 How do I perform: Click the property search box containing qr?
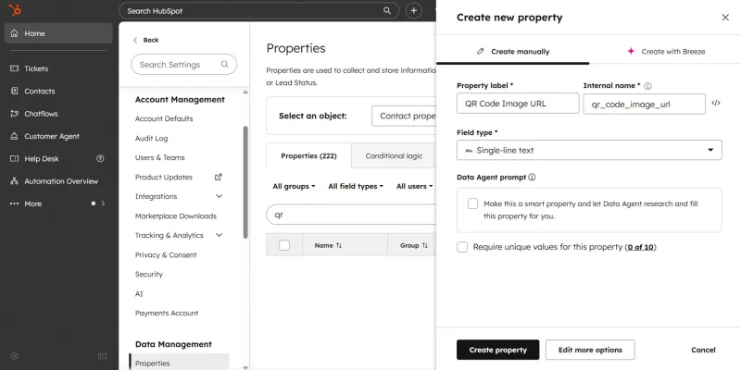click(351, 215)
